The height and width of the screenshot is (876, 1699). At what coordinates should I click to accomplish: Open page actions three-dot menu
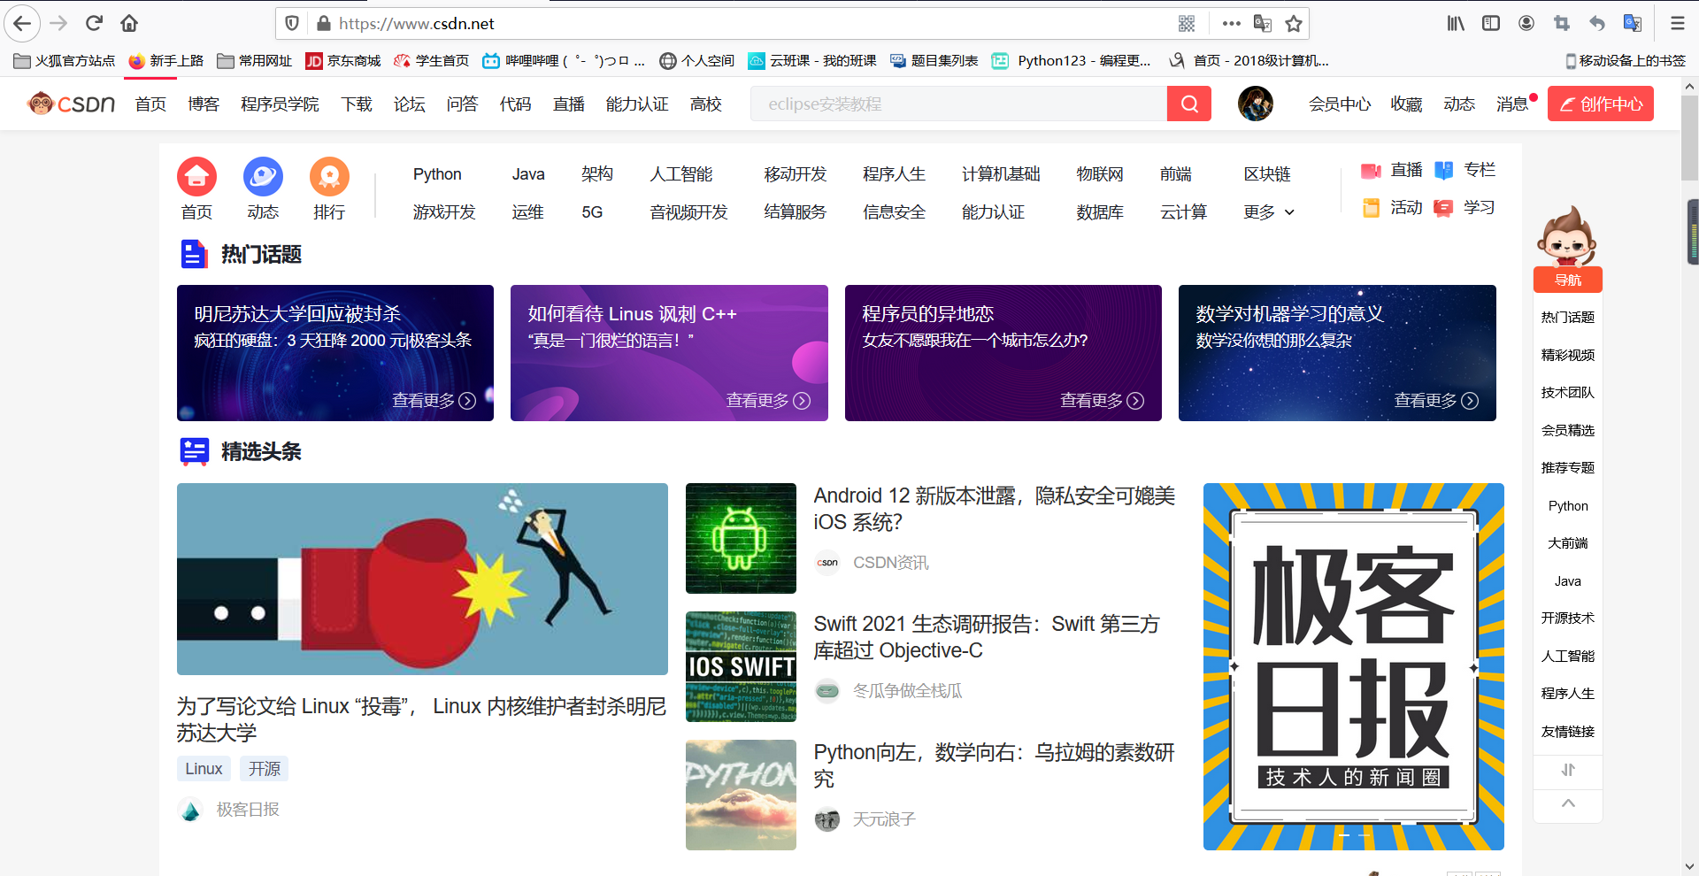click(x=1231, y=24)
